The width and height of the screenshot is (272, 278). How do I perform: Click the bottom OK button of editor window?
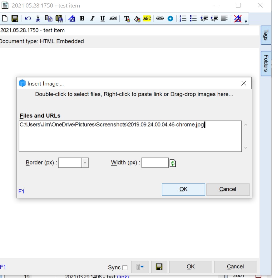(x=191, y=267)
